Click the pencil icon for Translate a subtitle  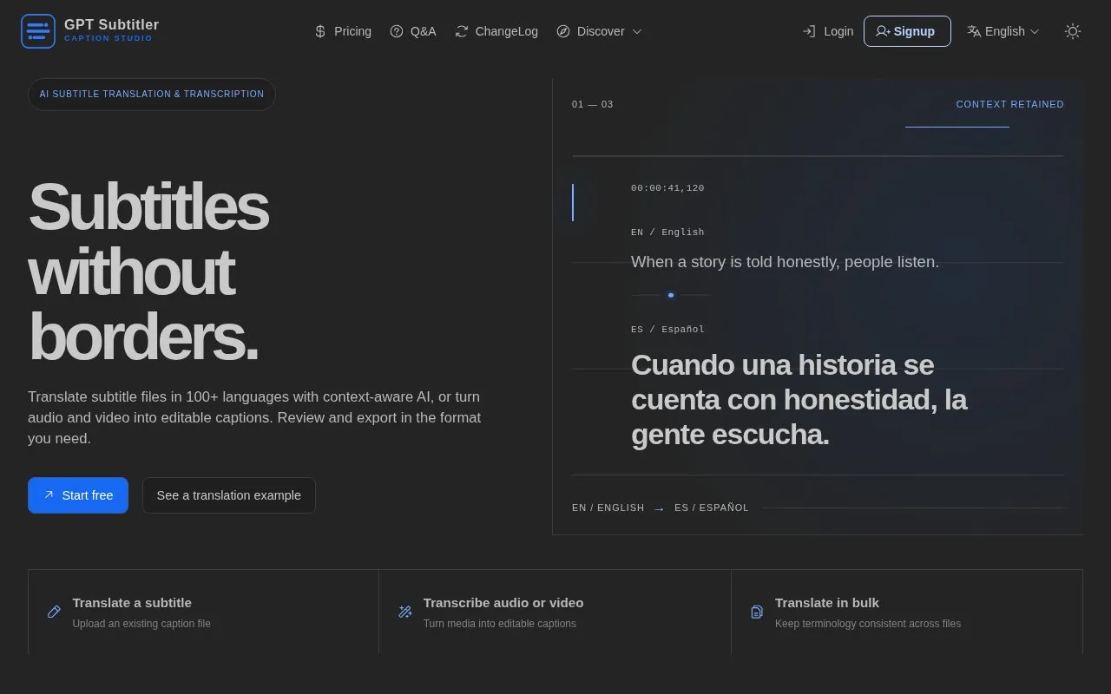(54, 612)
